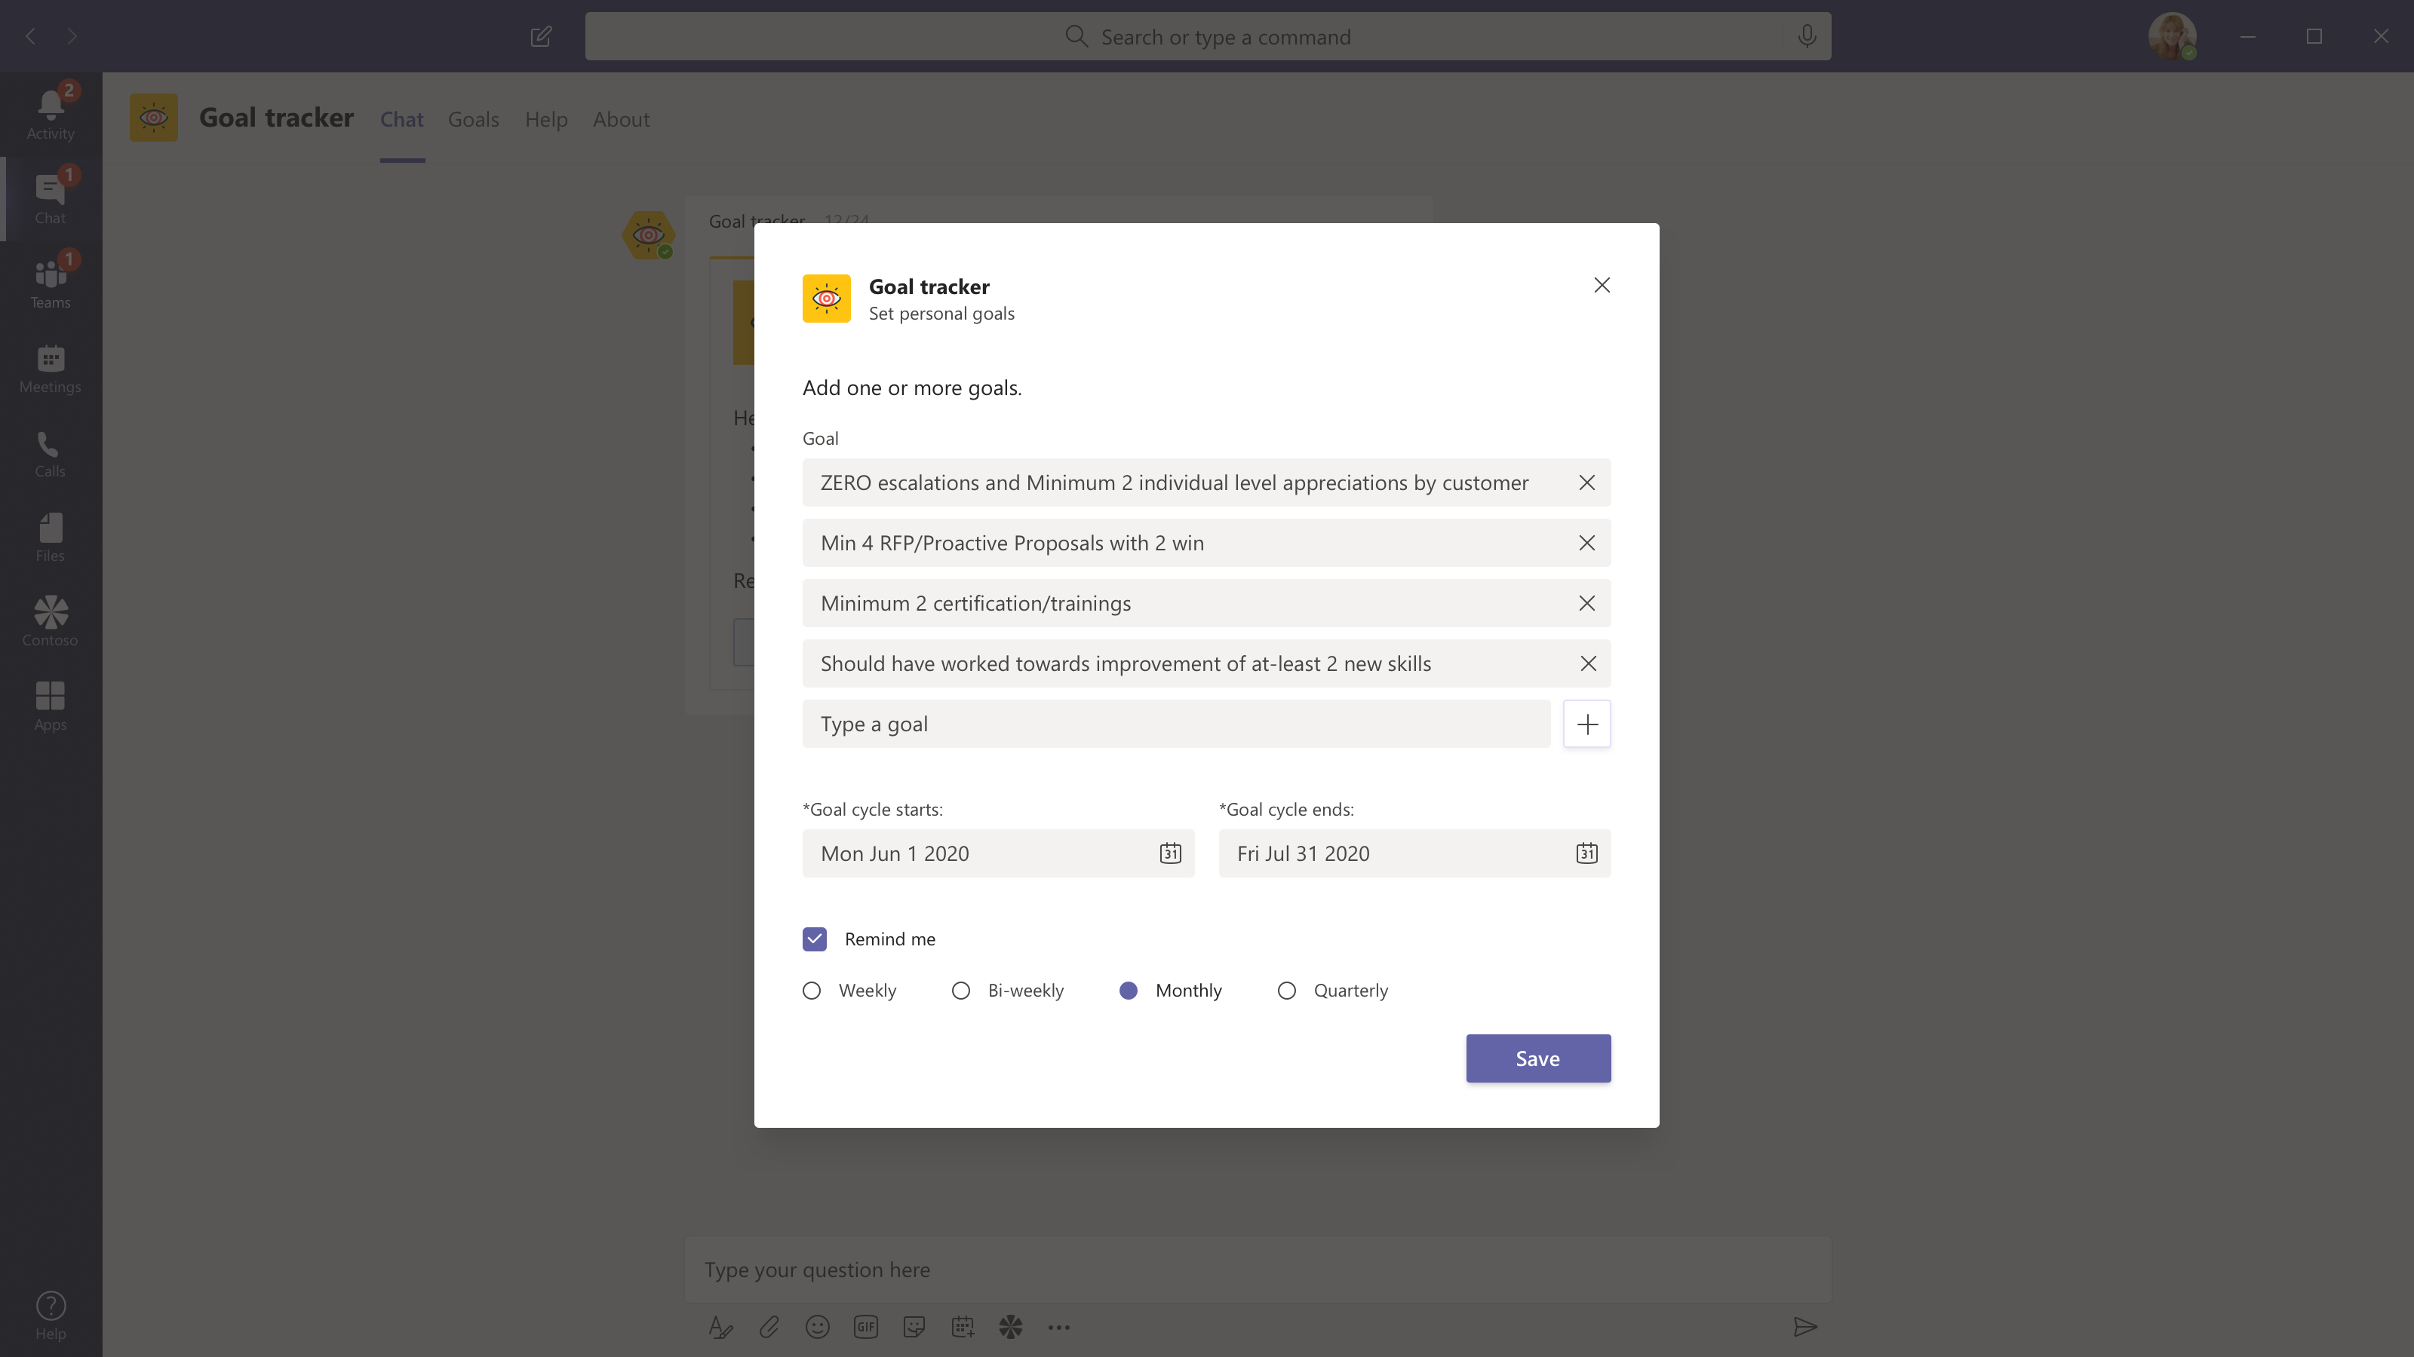Open the Contoso app in sidebar
The image size is (2414, 1357).
point(51,621)
